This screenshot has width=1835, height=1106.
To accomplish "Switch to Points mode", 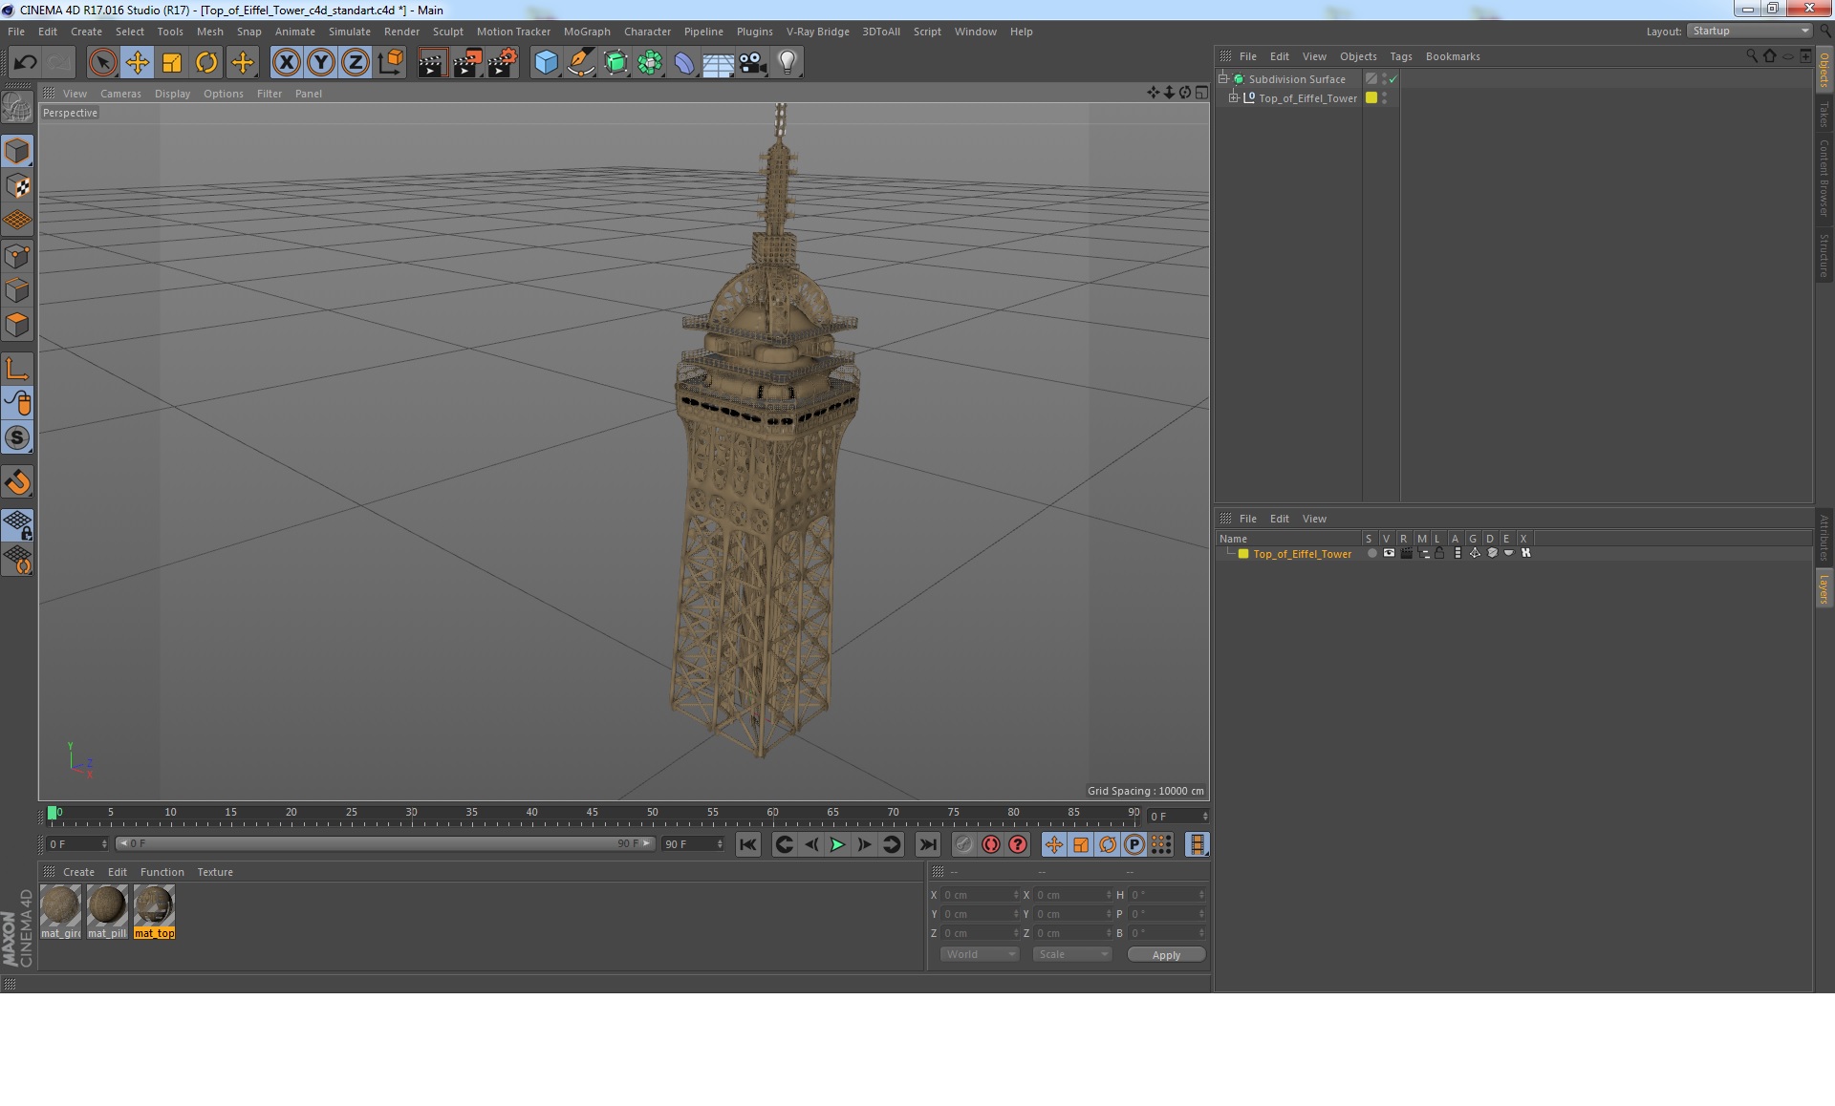I will (17, 256).
